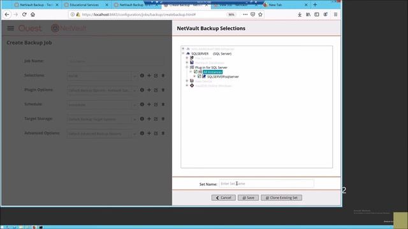Focus the Set Name input field
The image size is (408, 229).
266,184
